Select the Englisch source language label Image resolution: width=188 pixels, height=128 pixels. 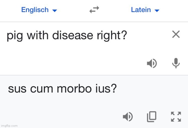pos(35,10)
